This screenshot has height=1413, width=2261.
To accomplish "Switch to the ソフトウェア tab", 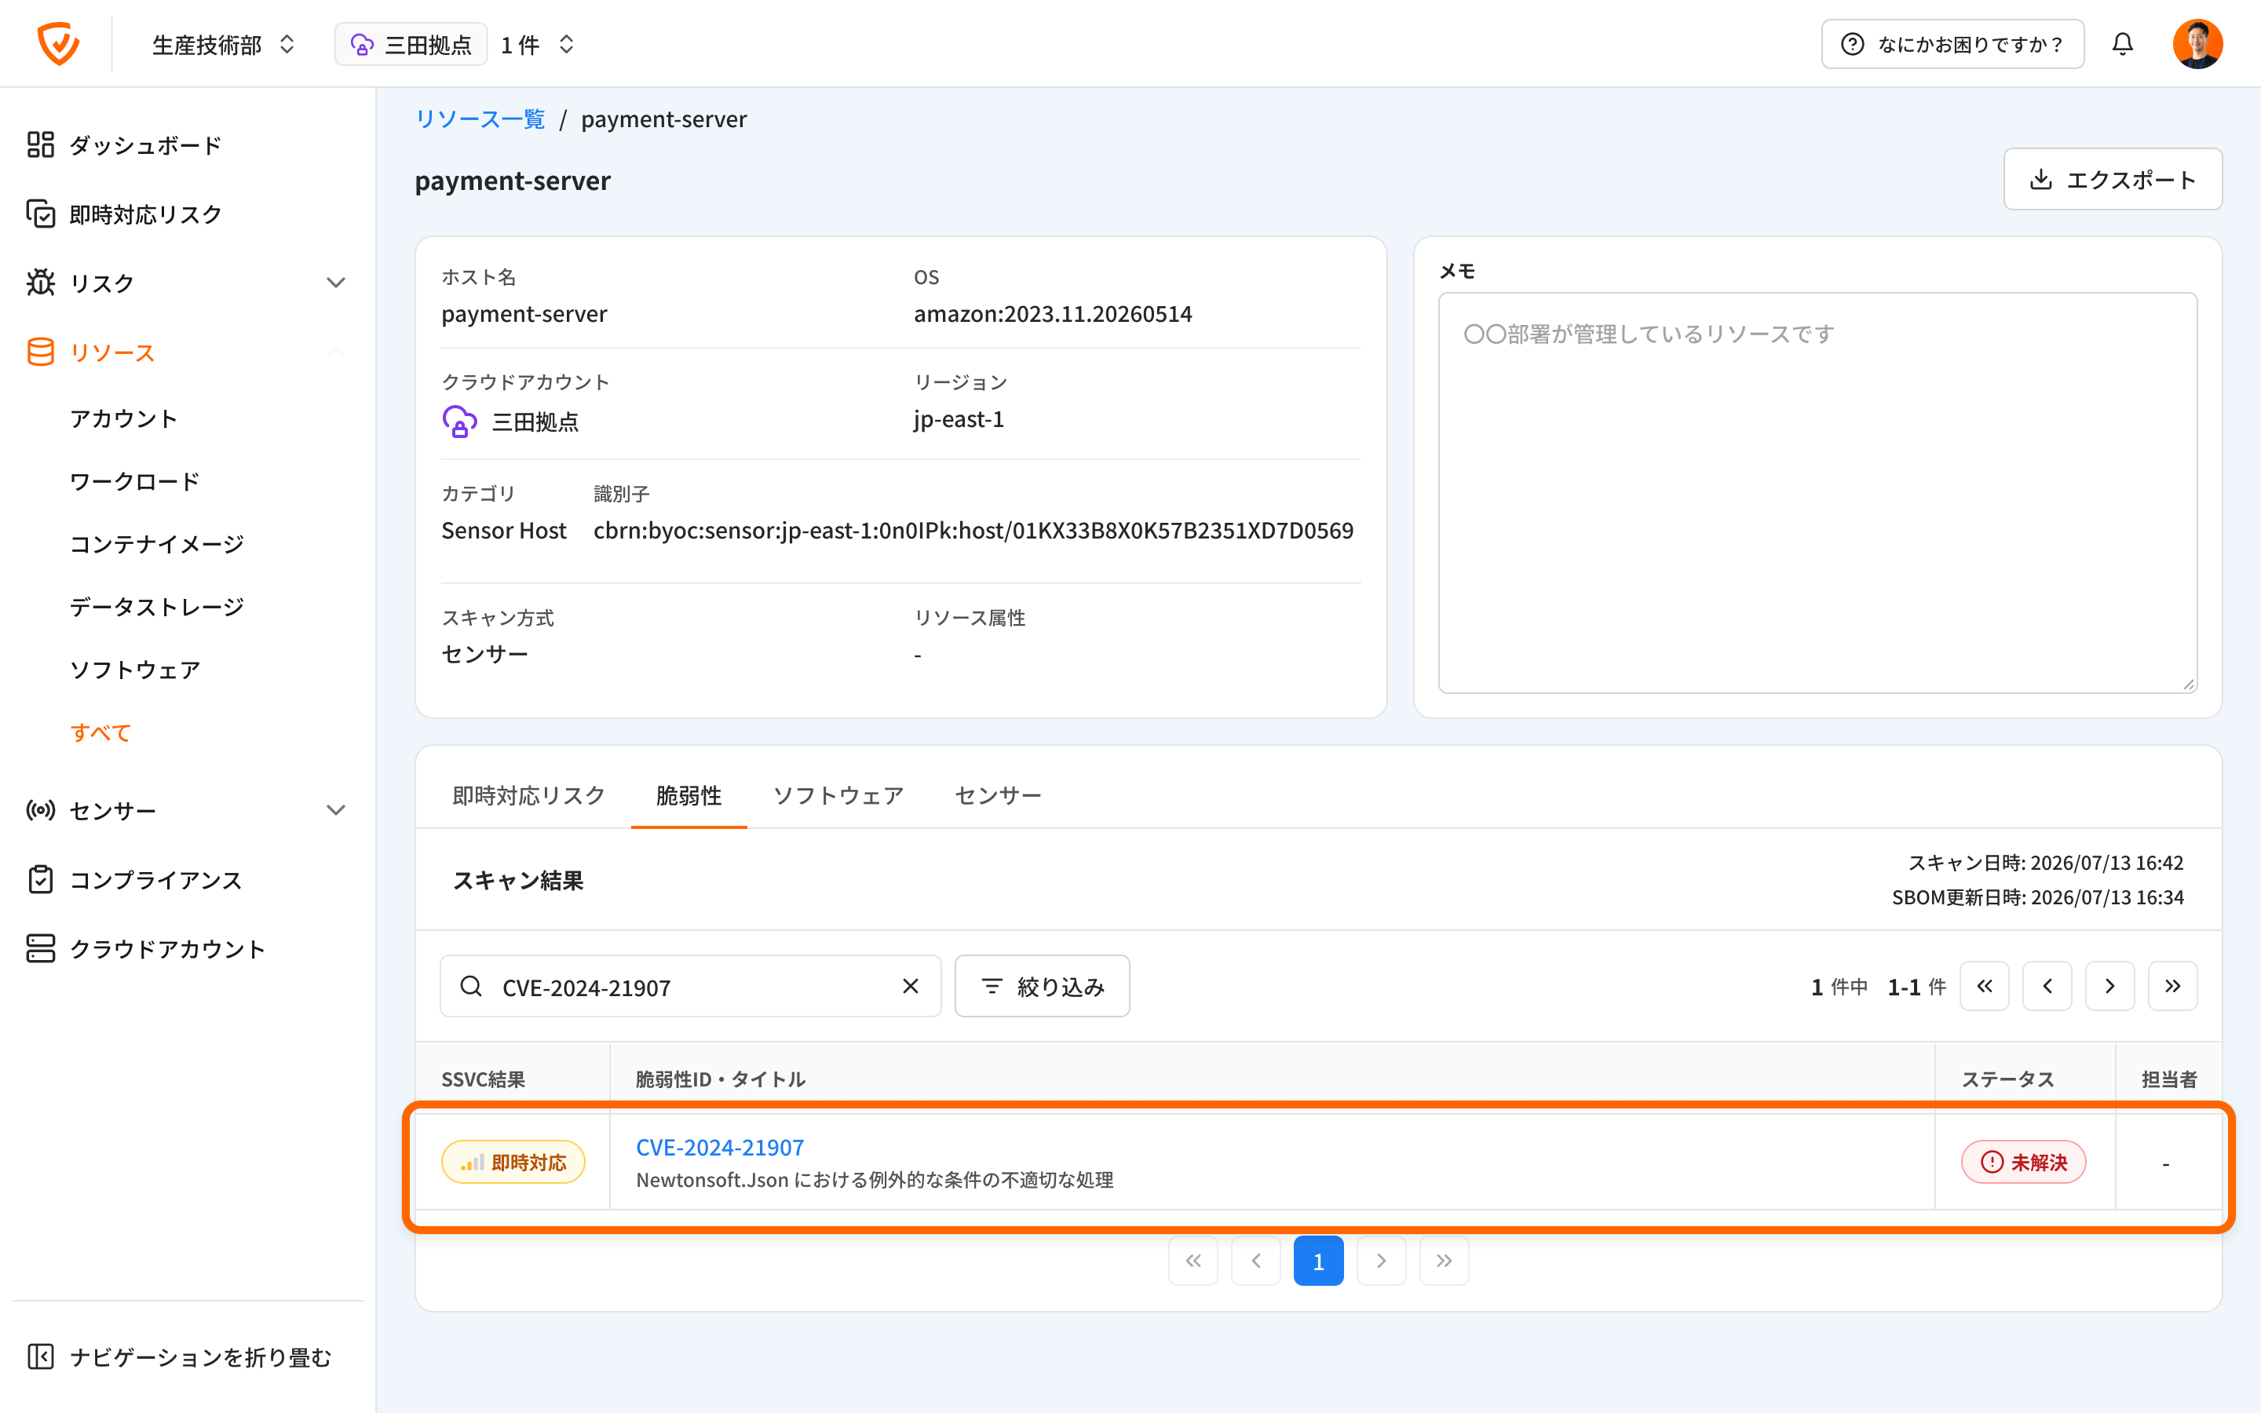I will 838,794.
